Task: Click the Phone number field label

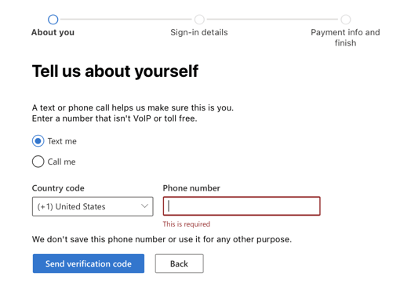Action: pyautogui.click(x=191, y=188)
